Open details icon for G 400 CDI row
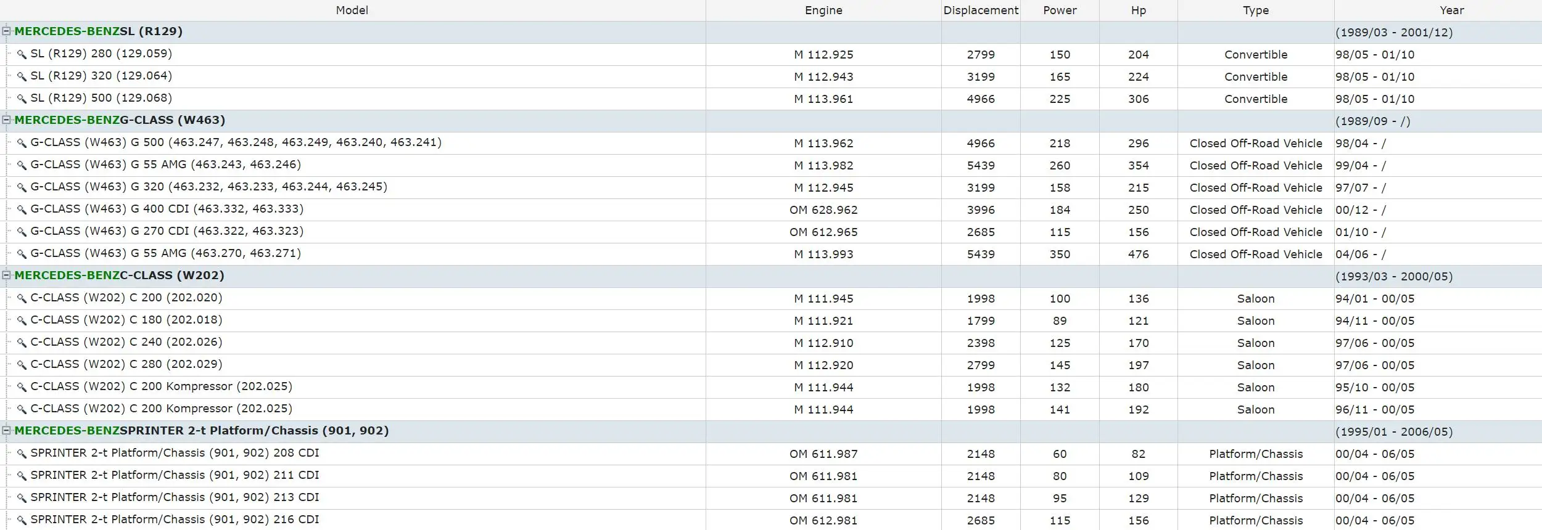The width and height of the screenshot is (1542, 530). [22, 210]
